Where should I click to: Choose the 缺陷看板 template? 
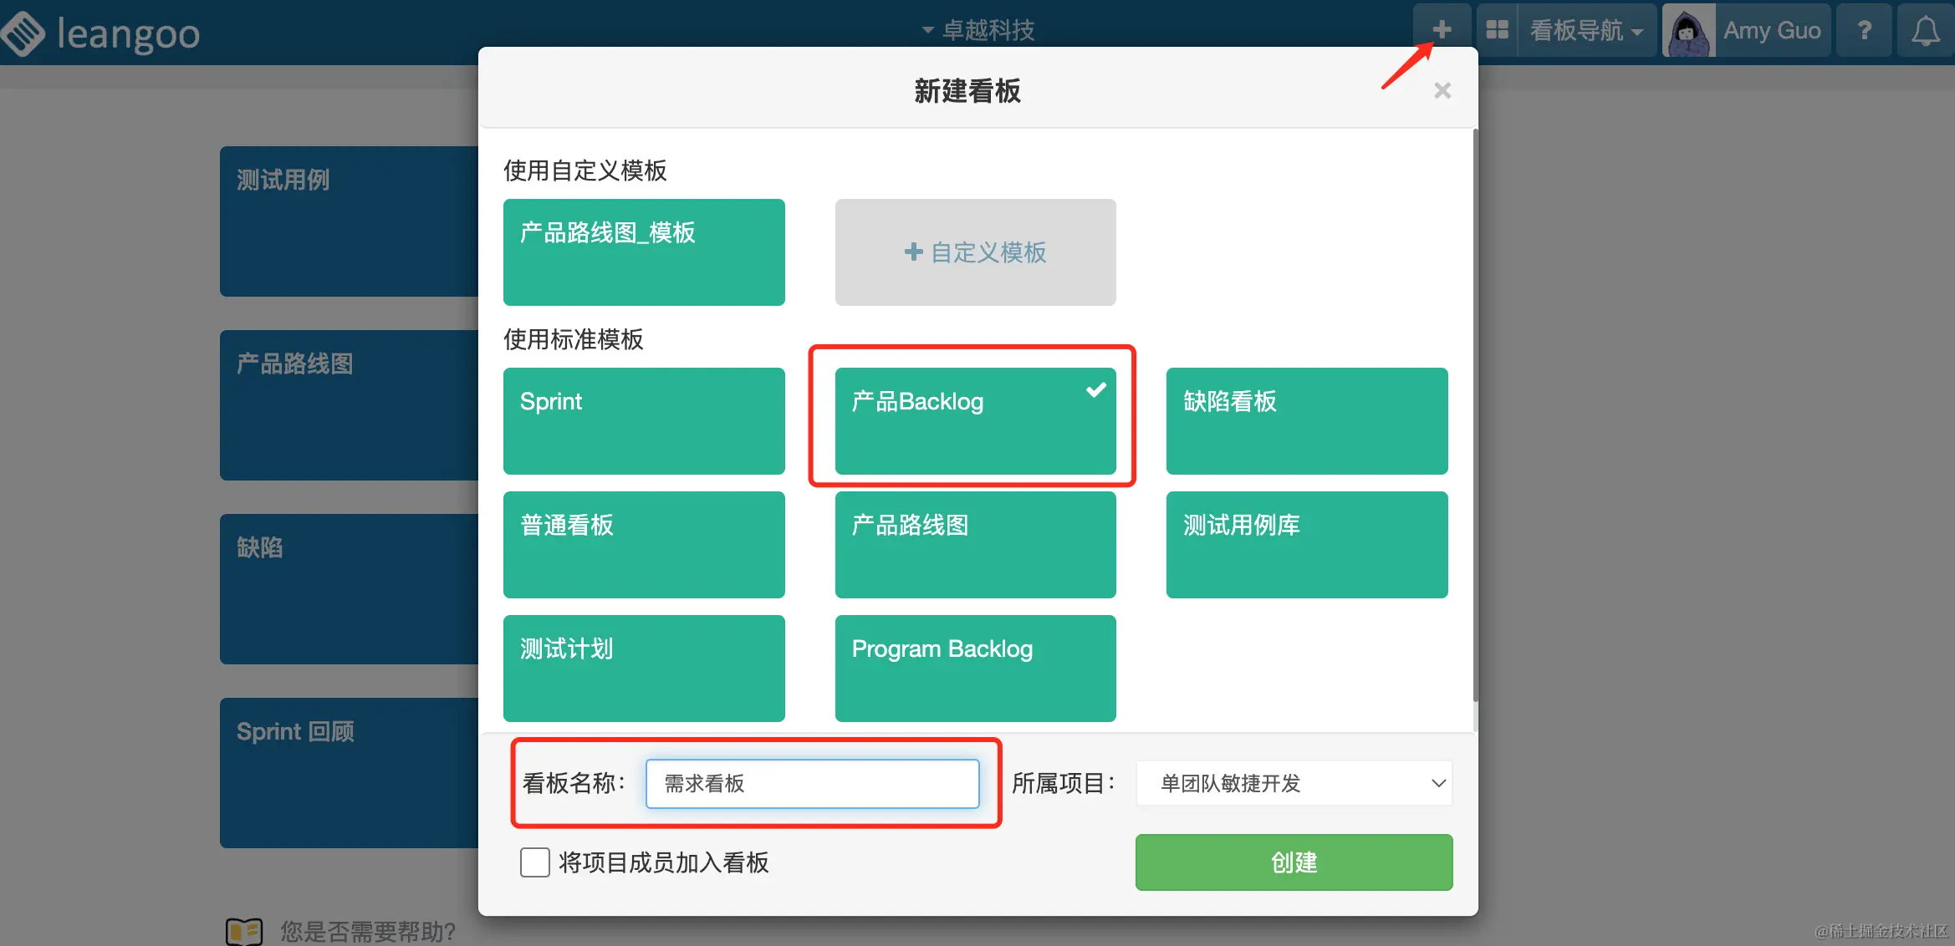pos(1306,420)
